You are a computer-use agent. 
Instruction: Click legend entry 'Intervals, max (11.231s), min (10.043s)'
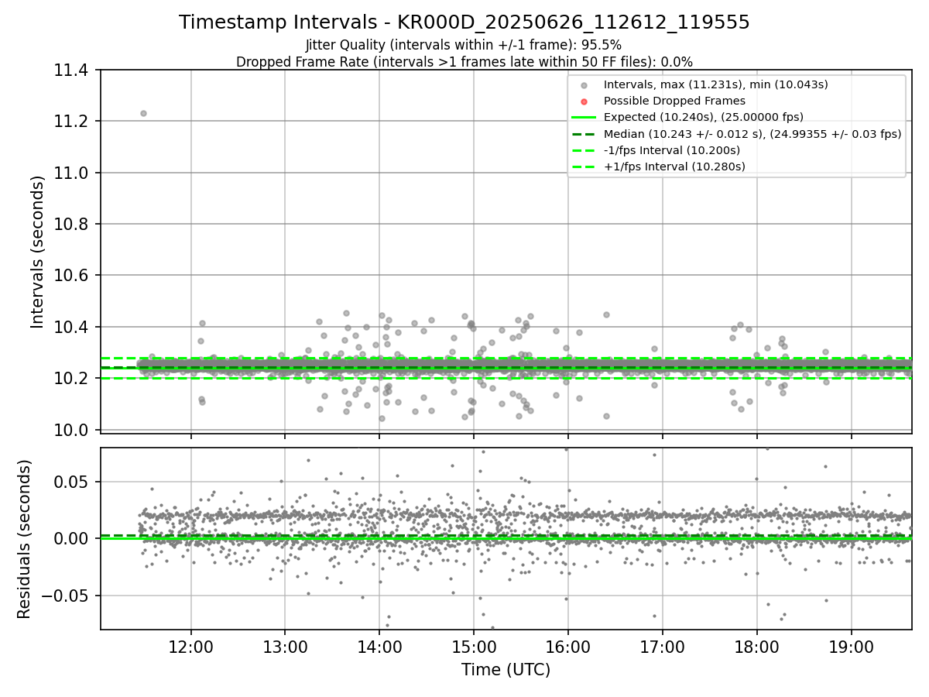pyautogui.click(x=716, y=84)
